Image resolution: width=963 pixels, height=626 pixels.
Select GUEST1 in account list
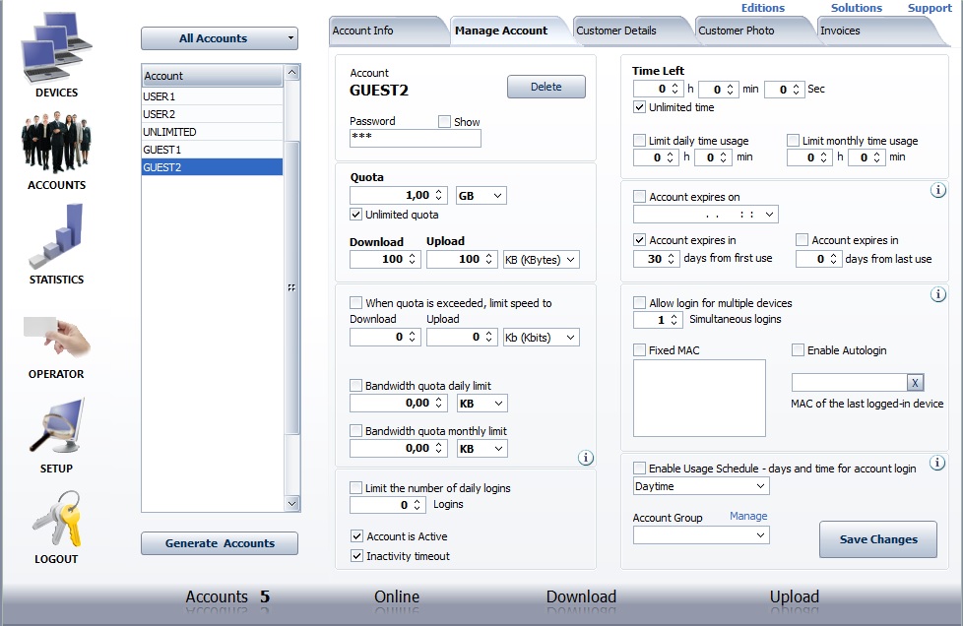(212, 150)
